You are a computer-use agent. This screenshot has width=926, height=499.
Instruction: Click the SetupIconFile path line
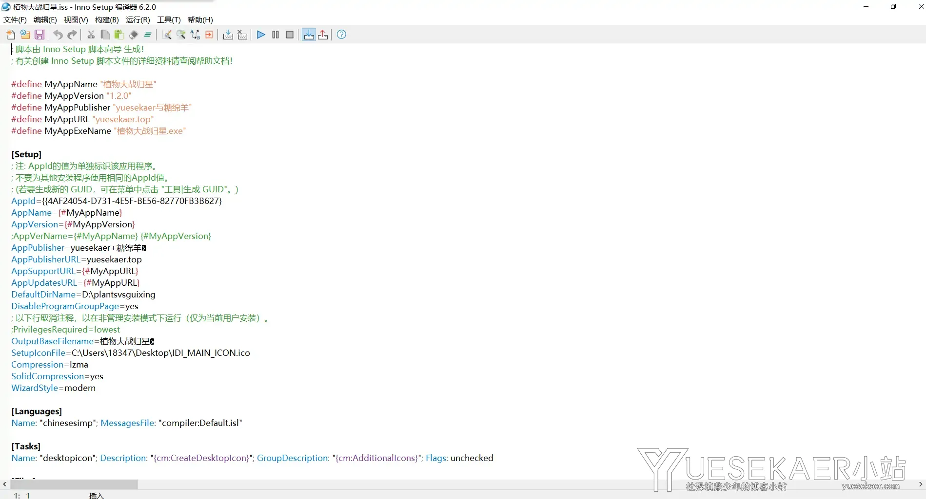pos(131,353)
